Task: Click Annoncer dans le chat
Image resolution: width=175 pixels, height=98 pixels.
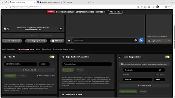Action: coord(46,76)
